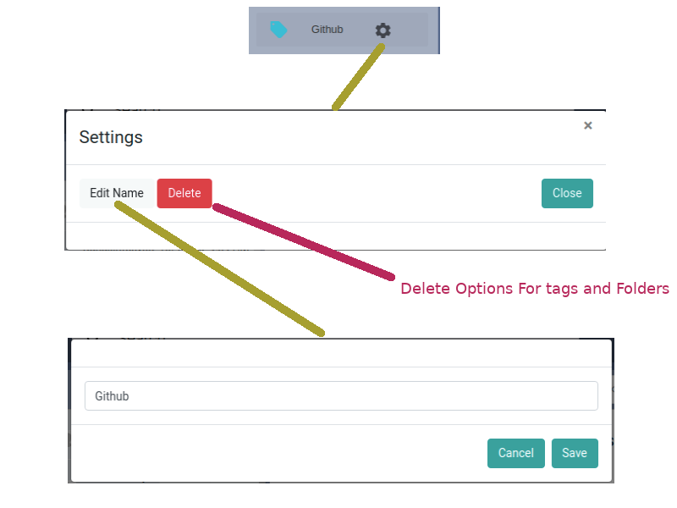Open settings via the gear icon
The image size is (677, 508).
383,30
